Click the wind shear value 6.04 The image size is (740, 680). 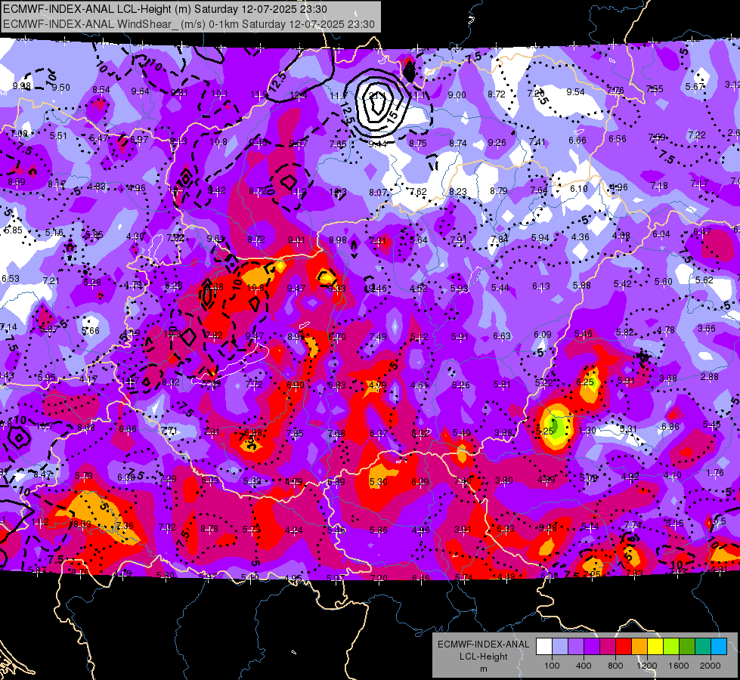click(661, 233)
